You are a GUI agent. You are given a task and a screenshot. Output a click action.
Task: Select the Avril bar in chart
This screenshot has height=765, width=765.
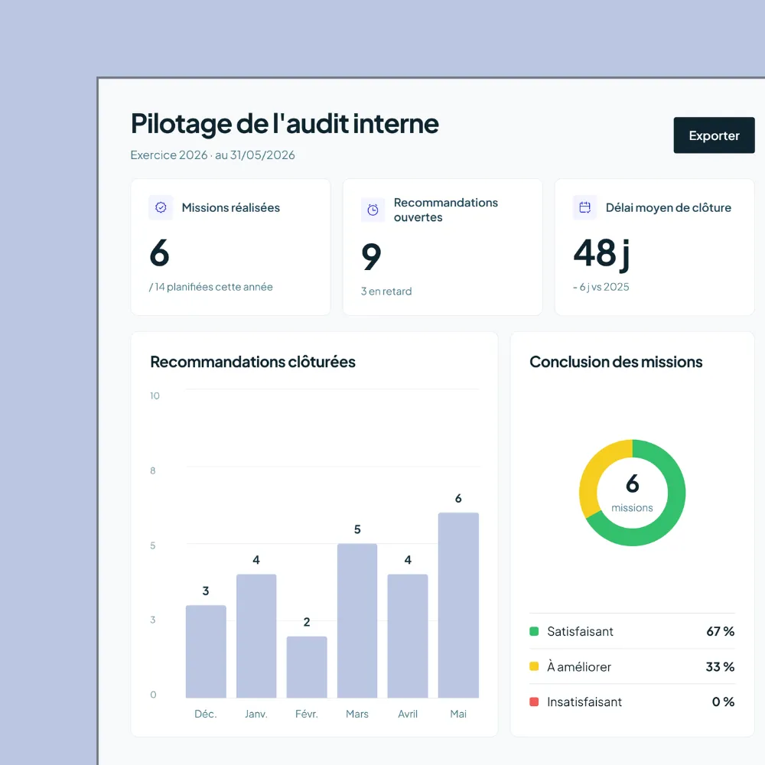[408, 636]
